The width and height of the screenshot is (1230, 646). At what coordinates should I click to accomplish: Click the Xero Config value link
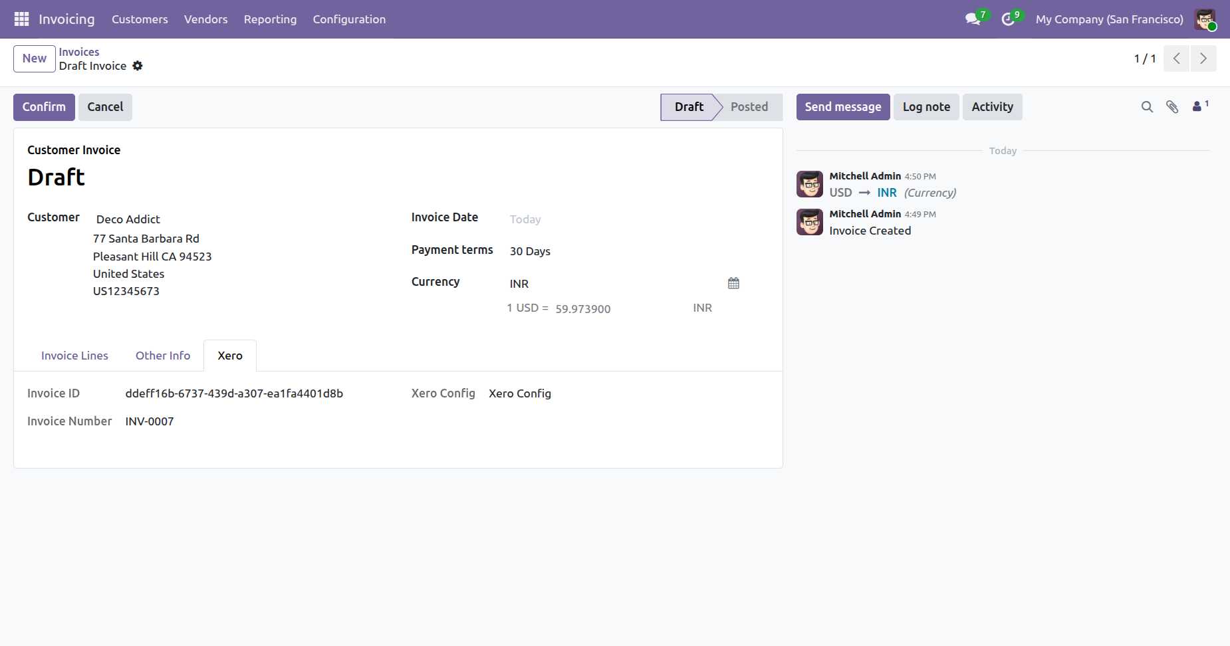(520, 393)
